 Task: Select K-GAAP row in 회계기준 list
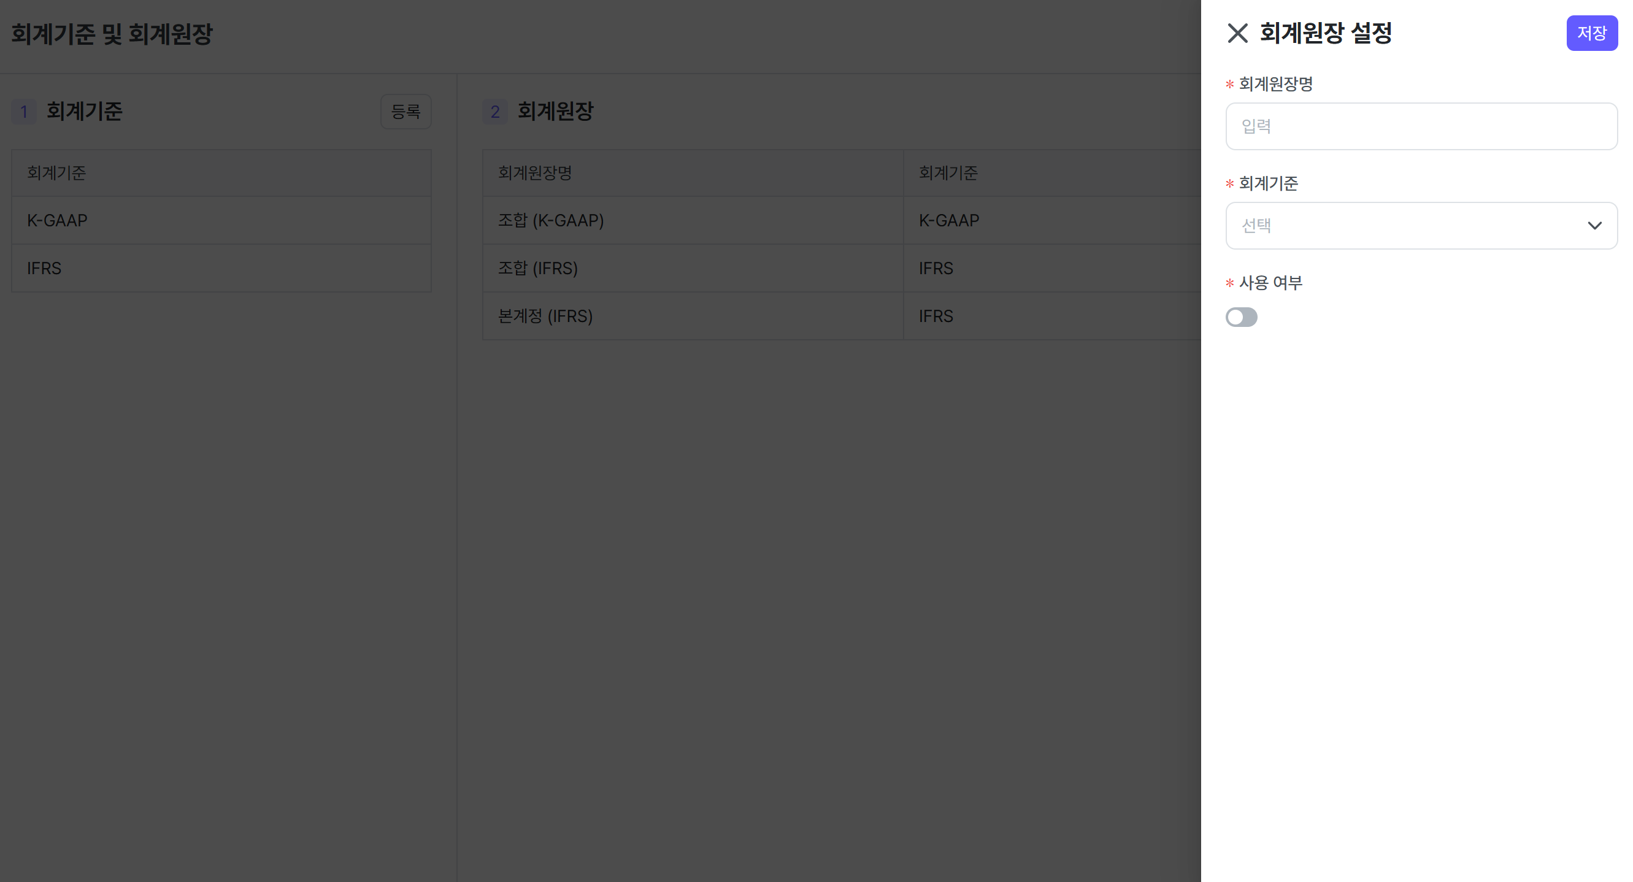click(221, 221)
